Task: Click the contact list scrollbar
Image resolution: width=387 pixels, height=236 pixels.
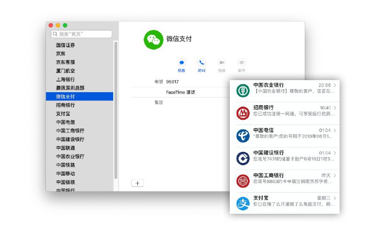Action: coord(116,110)
